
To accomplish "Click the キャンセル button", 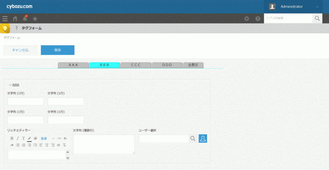I will pos(20,50).
